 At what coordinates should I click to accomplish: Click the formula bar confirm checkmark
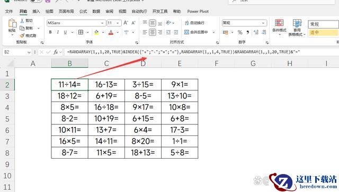pos(48,52)
